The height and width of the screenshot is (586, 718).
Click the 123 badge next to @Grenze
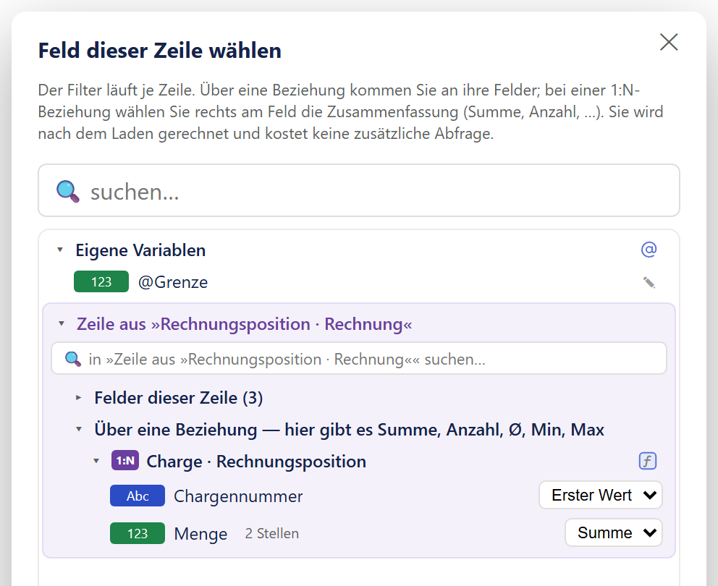coord(101,282)
